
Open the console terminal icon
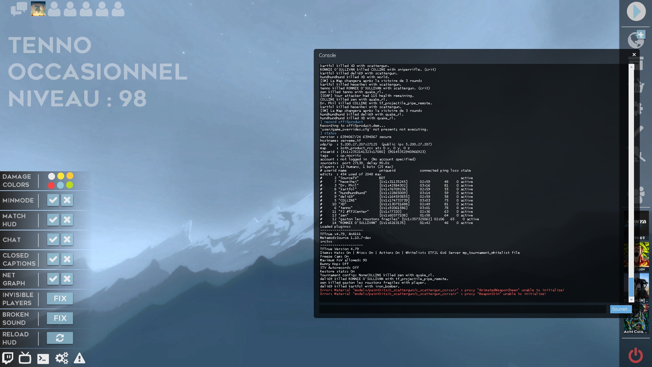[x=43, y=359]
